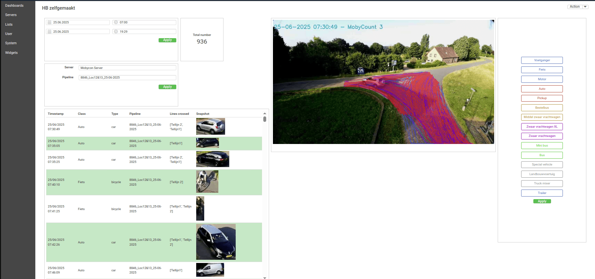Click table scrollbar down arrow
The height and width of the screenshot is (279, 595).
(x=265, y=278)
